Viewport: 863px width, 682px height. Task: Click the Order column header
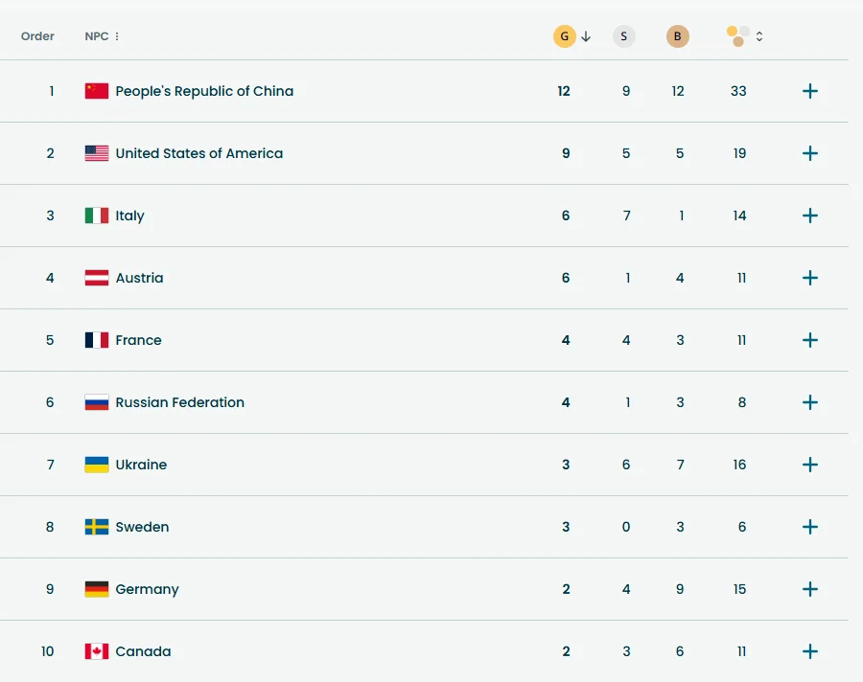point(37,36)
